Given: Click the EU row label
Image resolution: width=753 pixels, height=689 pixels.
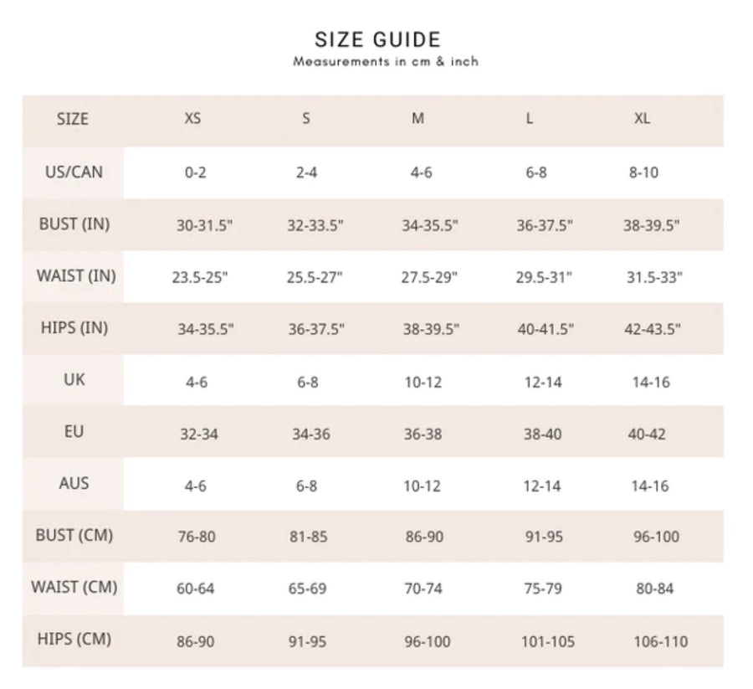Looking at the screenshot, I should coord(74,431).
